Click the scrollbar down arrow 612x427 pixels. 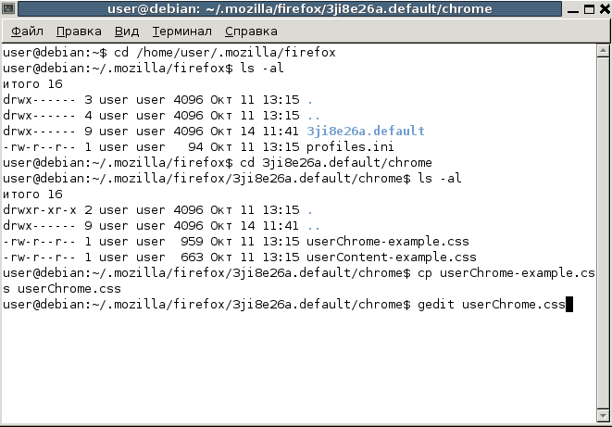pyautogui.click(x=602, y=417)
